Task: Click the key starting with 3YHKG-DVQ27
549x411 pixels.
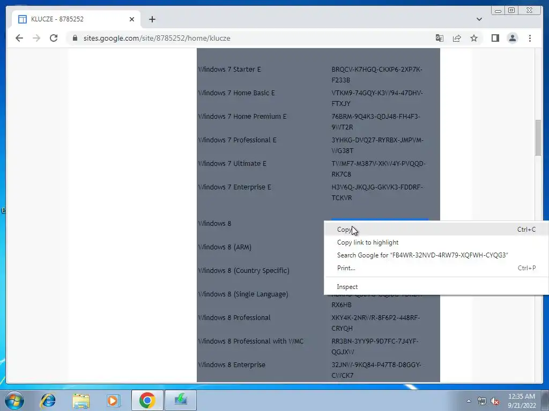Action: [x=377, y=145]
